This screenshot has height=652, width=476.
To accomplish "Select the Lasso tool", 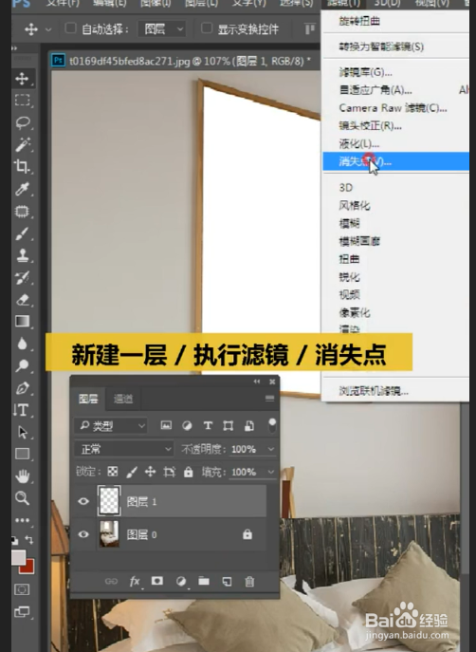I will (22, 122).
